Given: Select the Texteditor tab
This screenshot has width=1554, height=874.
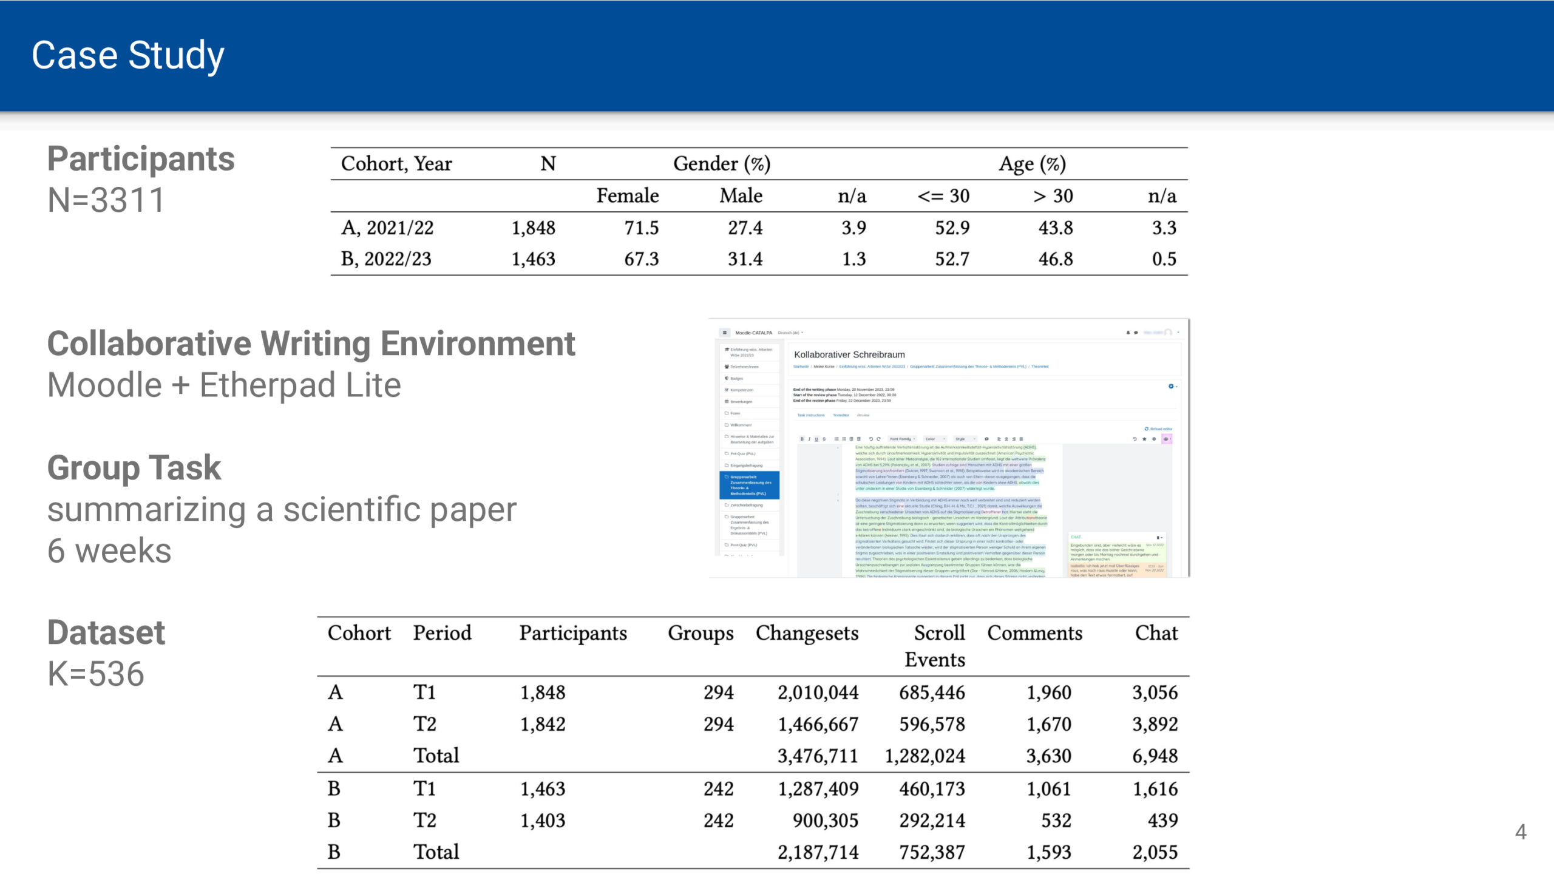Looking at the screenshot, I should (841, 415).
